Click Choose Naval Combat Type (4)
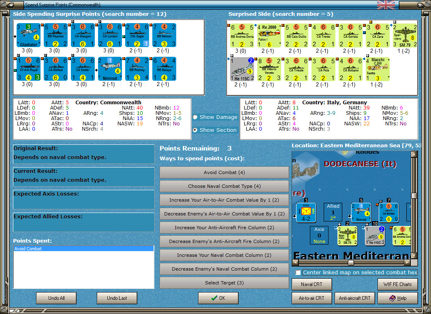 [x=224, y=186]
